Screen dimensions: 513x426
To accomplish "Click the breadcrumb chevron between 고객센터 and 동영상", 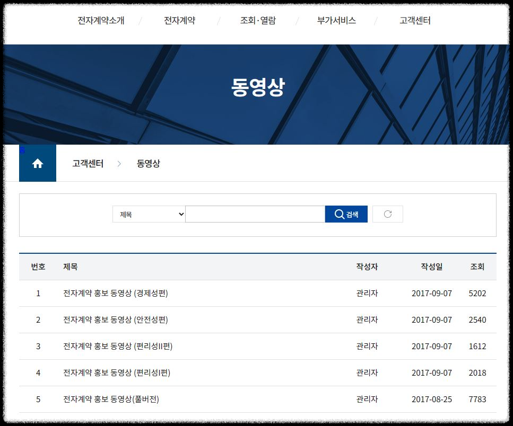I will pos(119,164).
